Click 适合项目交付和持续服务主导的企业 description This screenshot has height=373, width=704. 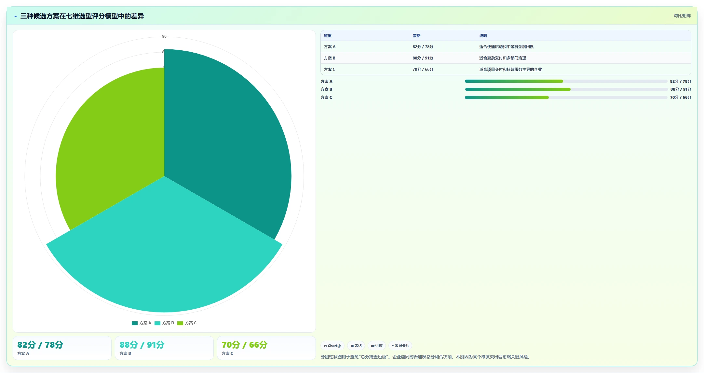[x=510, y=70]
